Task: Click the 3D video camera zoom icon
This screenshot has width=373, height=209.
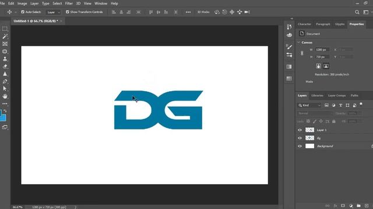Action: (x=247, y=12)
